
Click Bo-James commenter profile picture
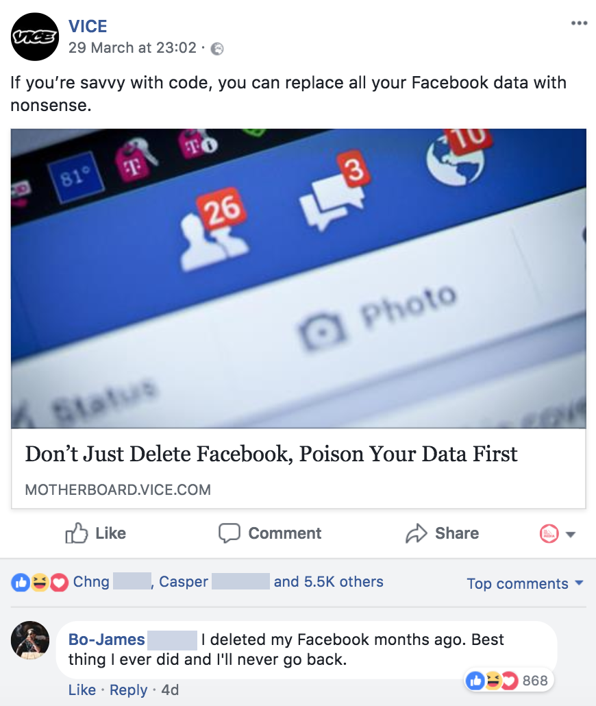pyautogui.click(x=31, y=641)
